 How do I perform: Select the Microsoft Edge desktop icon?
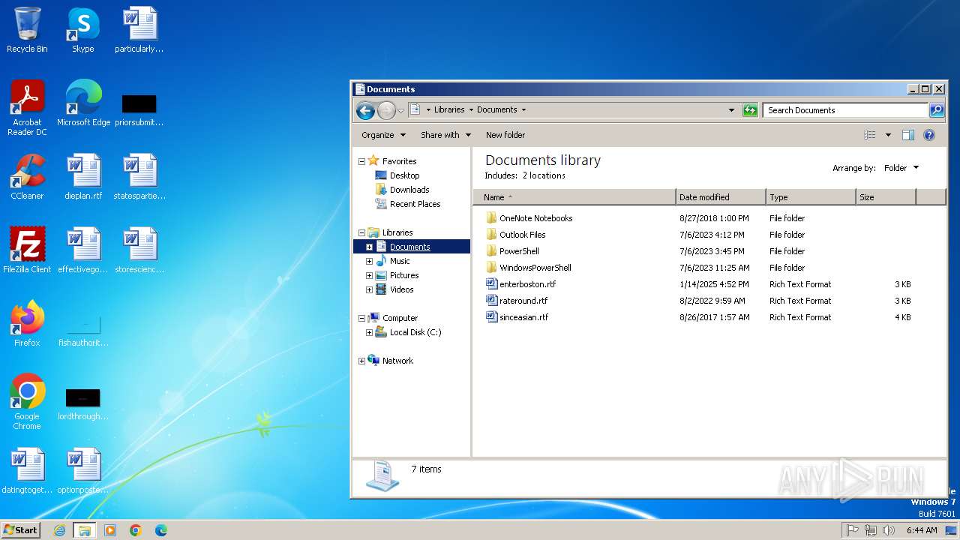coord(83,103)
